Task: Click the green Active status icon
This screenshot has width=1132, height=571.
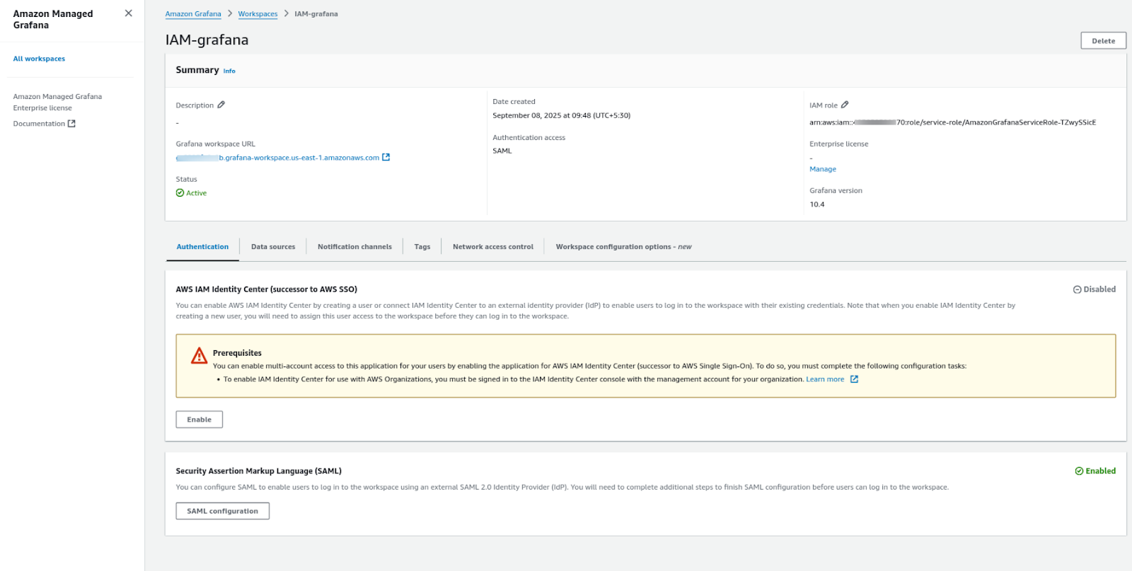Action: click(180, 193)
